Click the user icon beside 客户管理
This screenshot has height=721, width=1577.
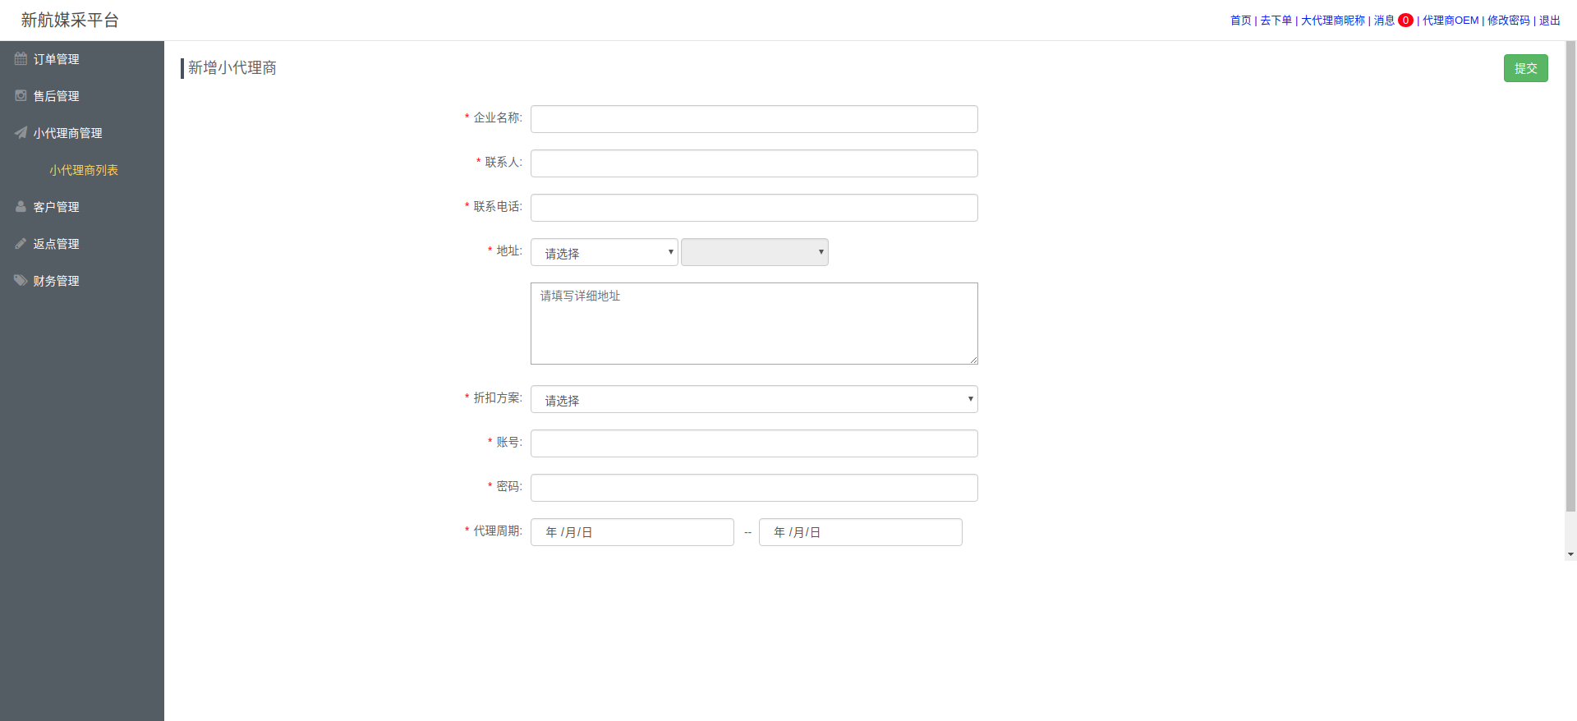pyautogui.click(x=21, y=207)
